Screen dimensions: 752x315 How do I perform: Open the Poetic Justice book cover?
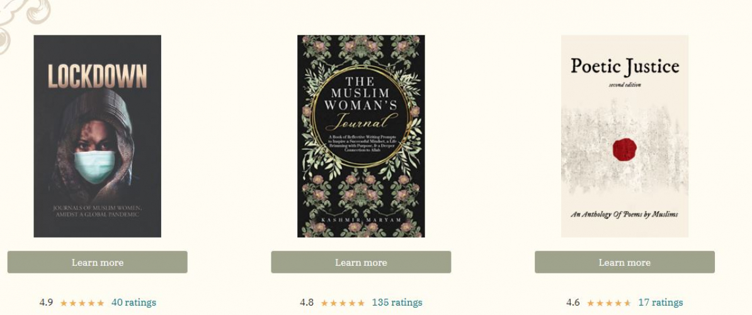pyautogui.click(x=625, y=136)
